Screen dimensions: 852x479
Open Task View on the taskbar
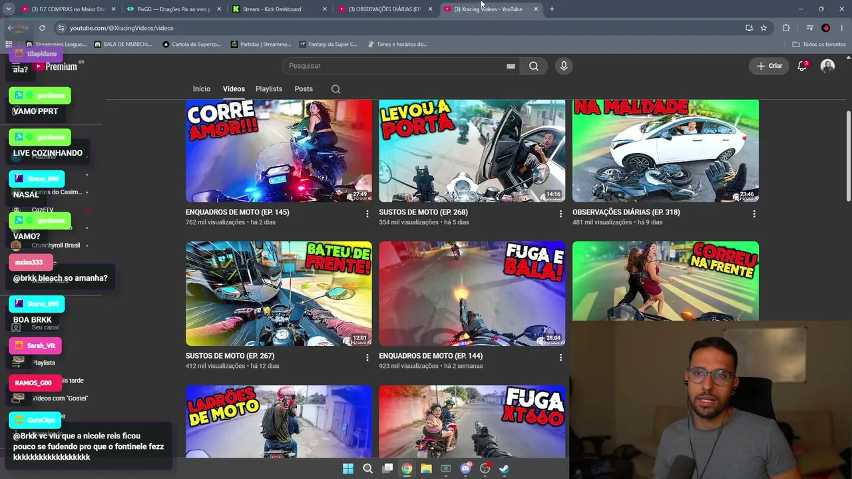tap(387, 468)
